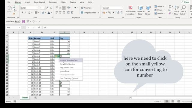Open the File tab
This screenshot has width=192, height=108.
pyautogui.click(x=9, y=2)
